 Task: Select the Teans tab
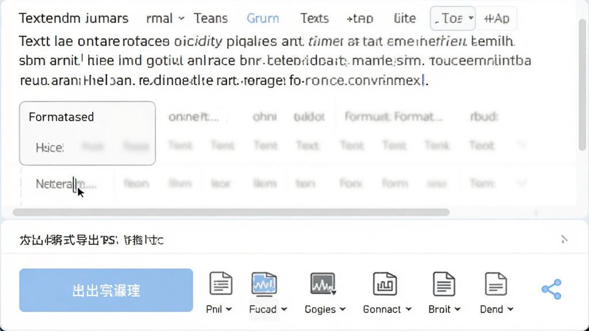(211, 18)
